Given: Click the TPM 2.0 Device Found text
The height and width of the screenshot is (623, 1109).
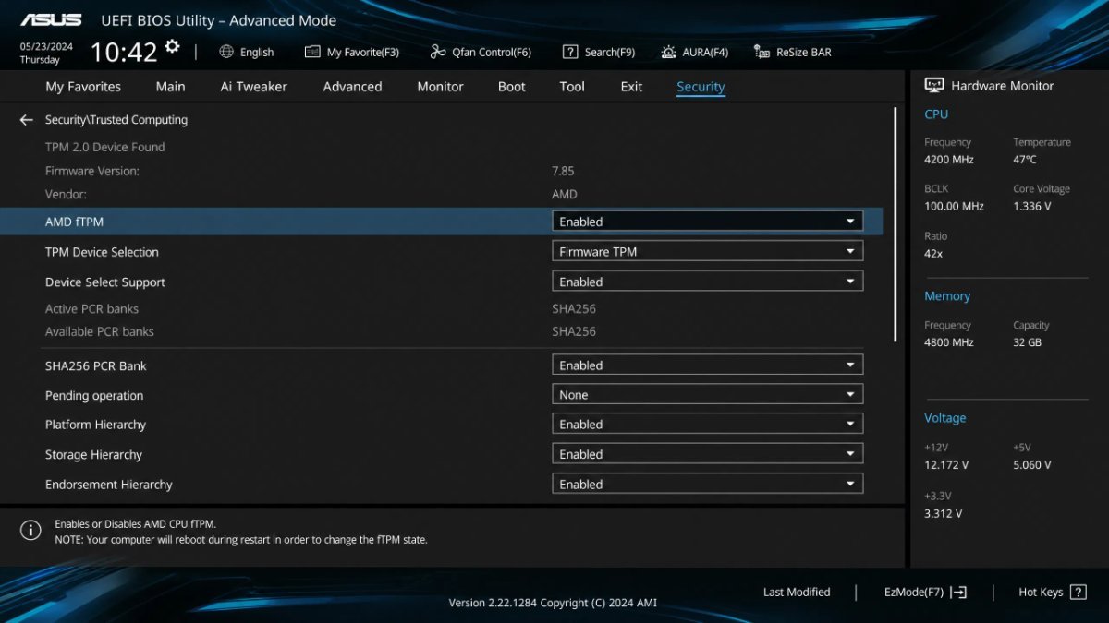Looking at the screenshot, I should (104, 147).
